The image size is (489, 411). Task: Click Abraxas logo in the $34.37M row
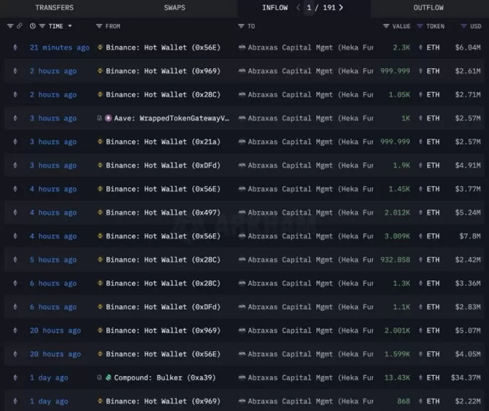[x=242, y=378]
